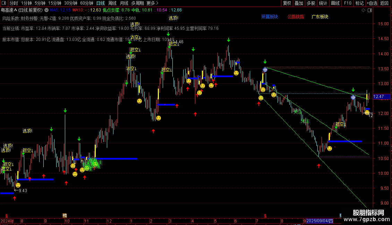This screenshot has width=392, height=225.
Task: Switch to 月线 monthly tab
Action: [124, 3]
